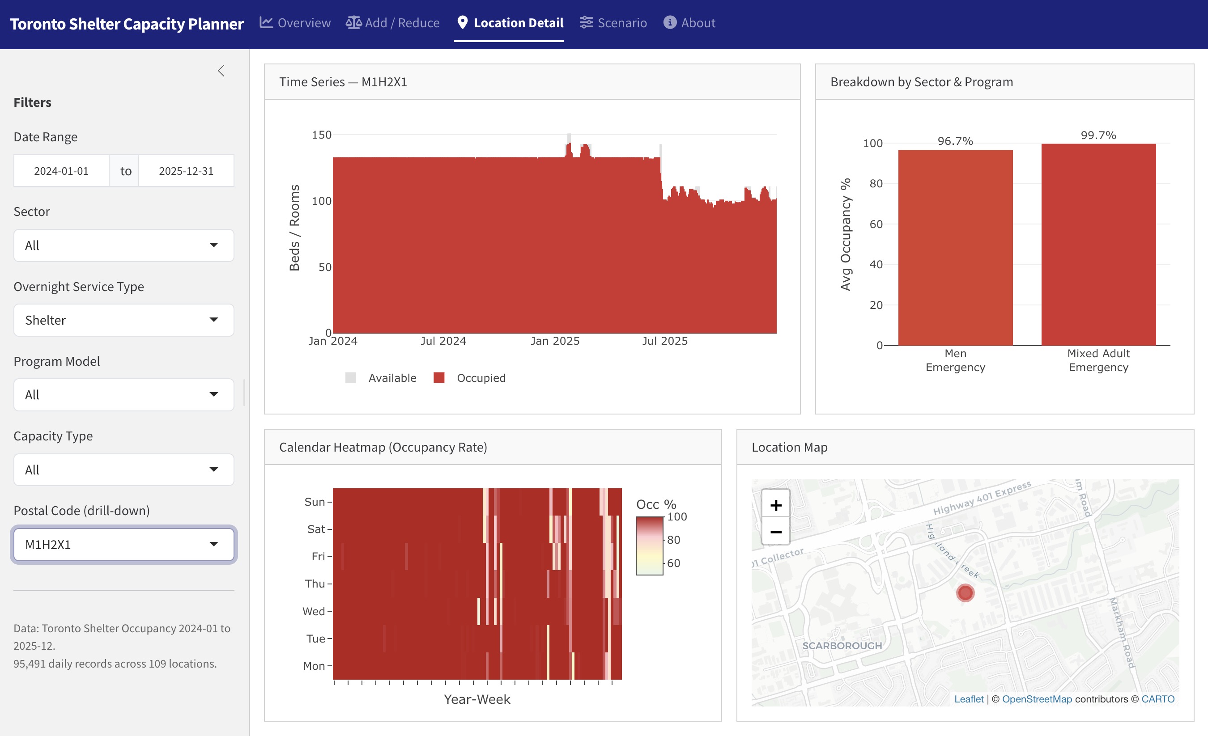Click the Location Detail pin icon
Image resolution: width=1208 pixels, height=736 pixels.
462,22
